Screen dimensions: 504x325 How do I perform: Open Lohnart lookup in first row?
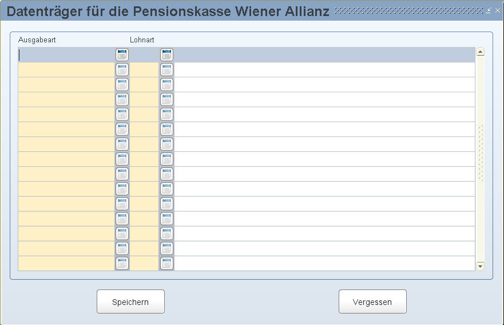click(x=166, y=55)
